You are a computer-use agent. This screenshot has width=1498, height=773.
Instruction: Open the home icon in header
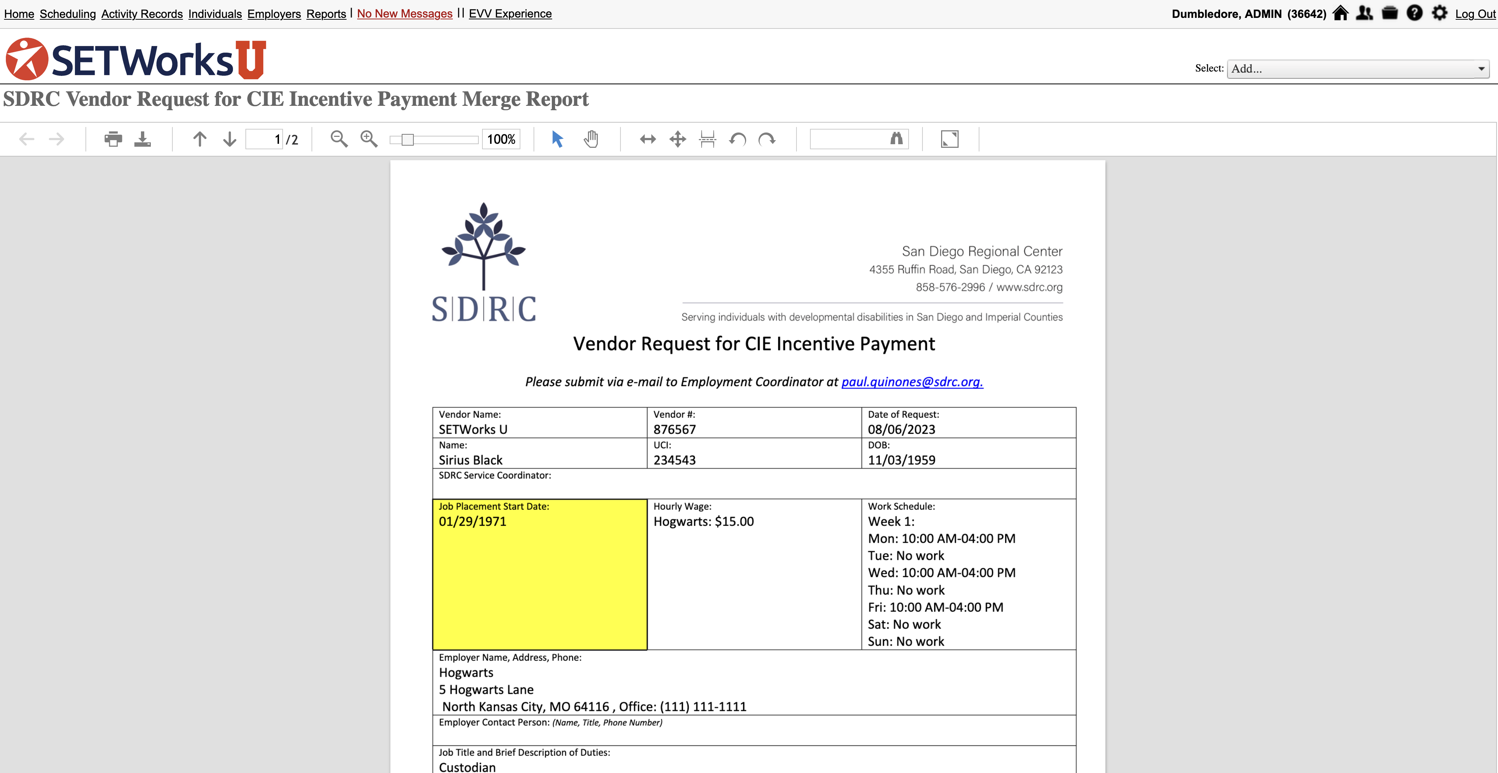point(1340,13)
